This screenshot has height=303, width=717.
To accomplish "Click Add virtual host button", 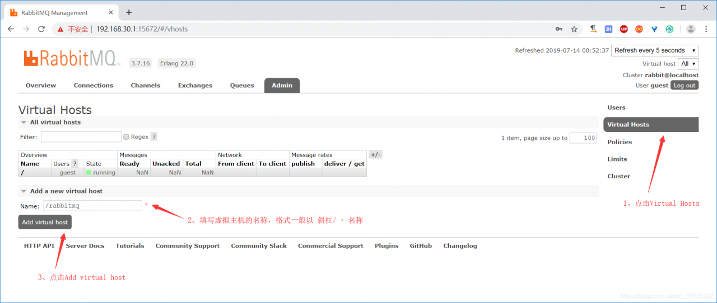I will pos(45,222).
